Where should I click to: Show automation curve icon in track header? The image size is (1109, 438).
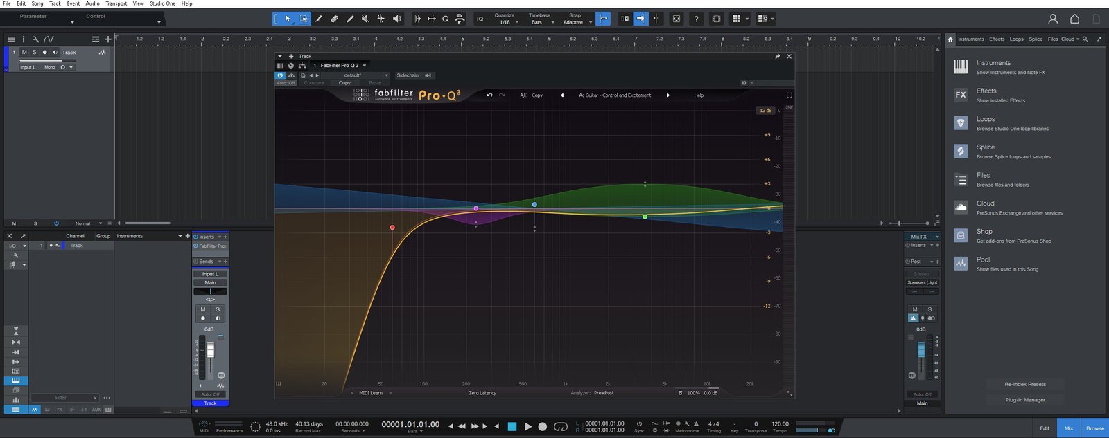(49, 39)
